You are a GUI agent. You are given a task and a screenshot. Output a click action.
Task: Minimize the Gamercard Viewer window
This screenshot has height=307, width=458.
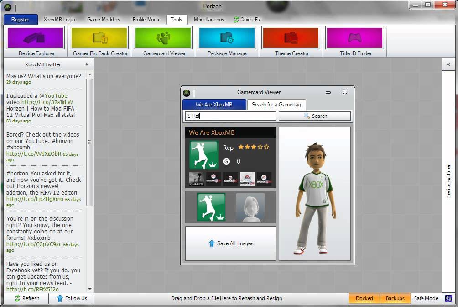(x=328, y=92)
